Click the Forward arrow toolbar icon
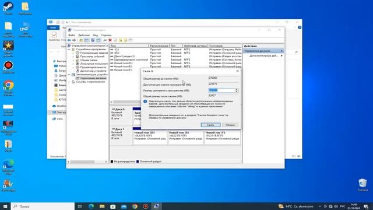The width and height of the screenshot is (373, 210). pyautogui.click(x=74, y=40)
